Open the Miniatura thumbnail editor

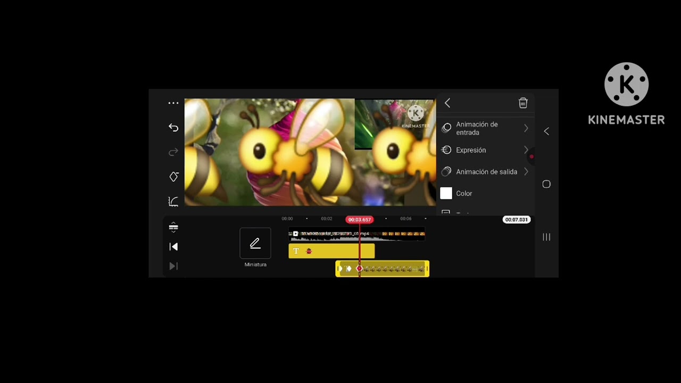tap(255, 248)
